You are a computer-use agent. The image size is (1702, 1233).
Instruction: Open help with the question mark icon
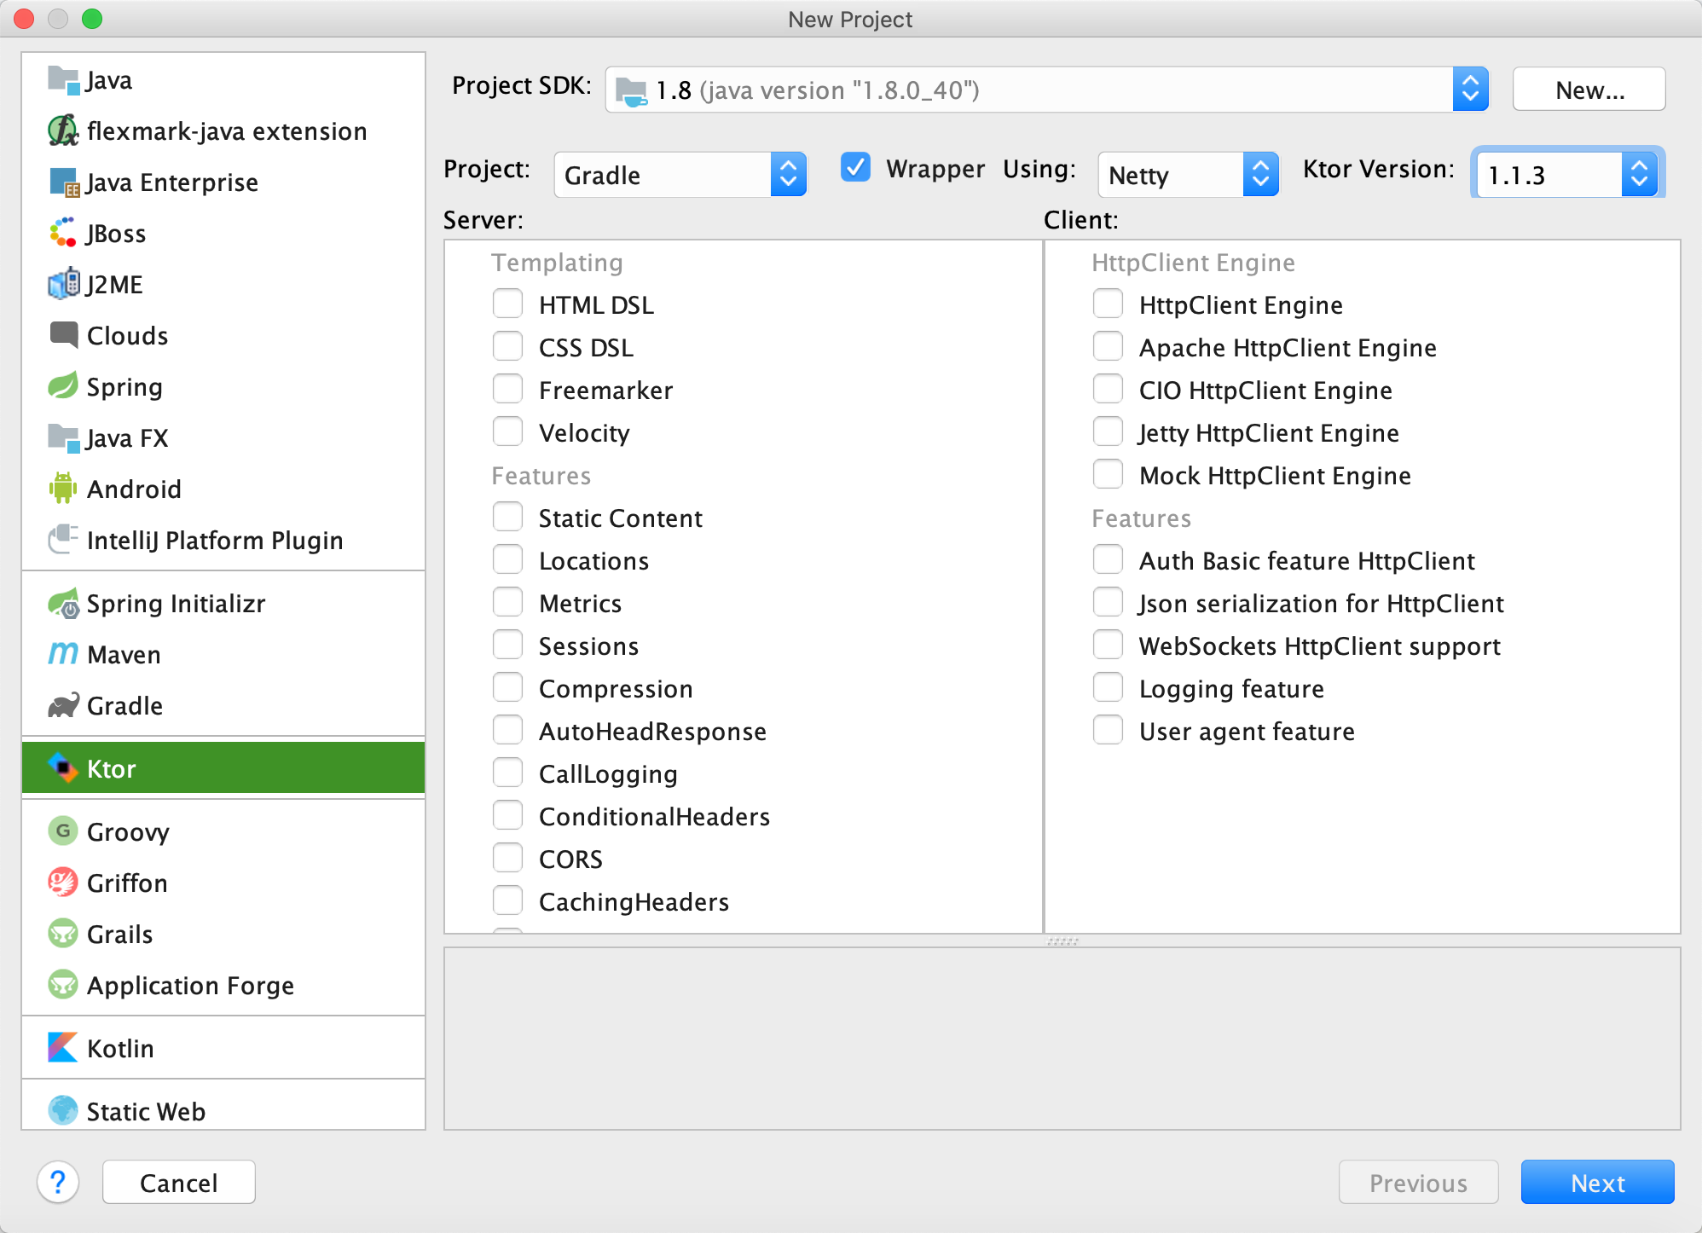tap(58, 1183)
